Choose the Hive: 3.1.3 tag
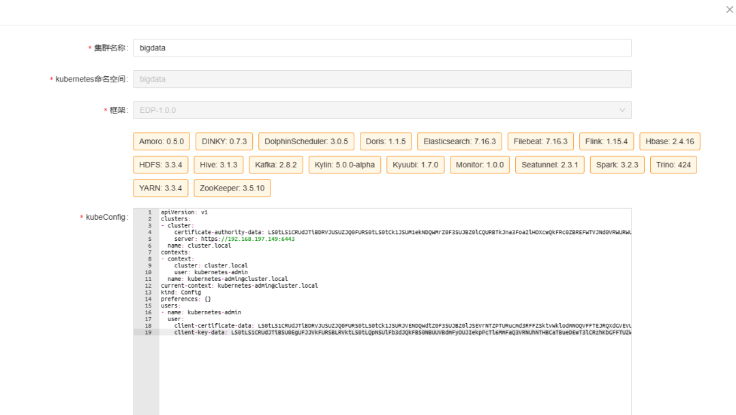The image size is (736, 415). 218,165
